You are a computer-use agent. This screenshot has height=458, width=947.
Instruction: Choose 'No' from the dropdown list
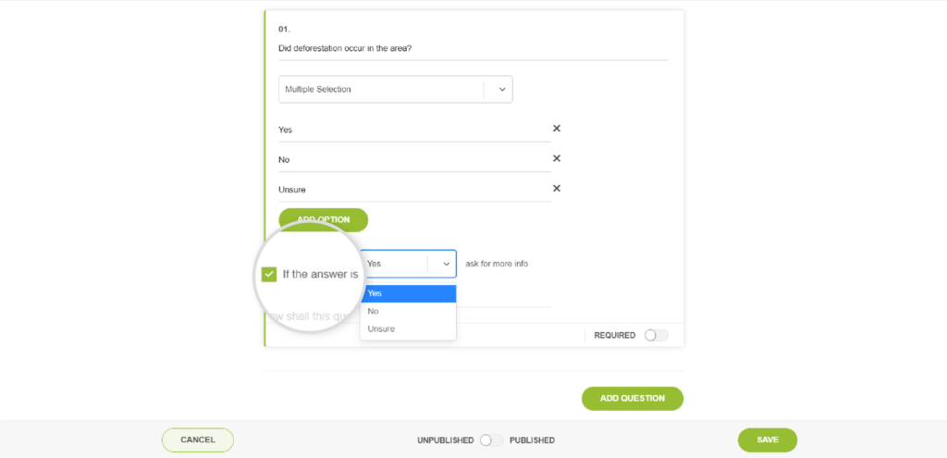tap(408, 311)
